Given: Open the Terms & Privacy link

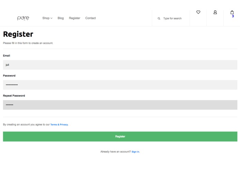Looking at the screenshot, I should click(x=59, y=125).
